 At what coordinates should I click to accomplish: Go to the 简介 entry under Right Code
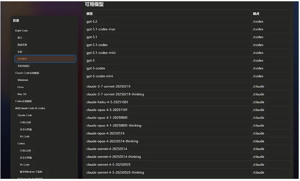click(x=20, y=37)
